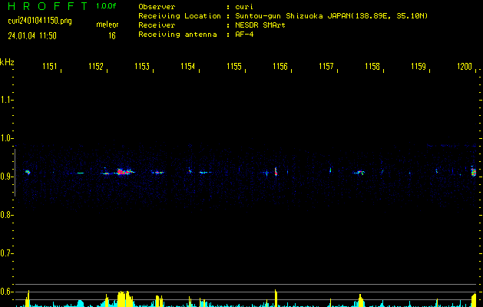Click the 1151 time marker label

point(50,67)
